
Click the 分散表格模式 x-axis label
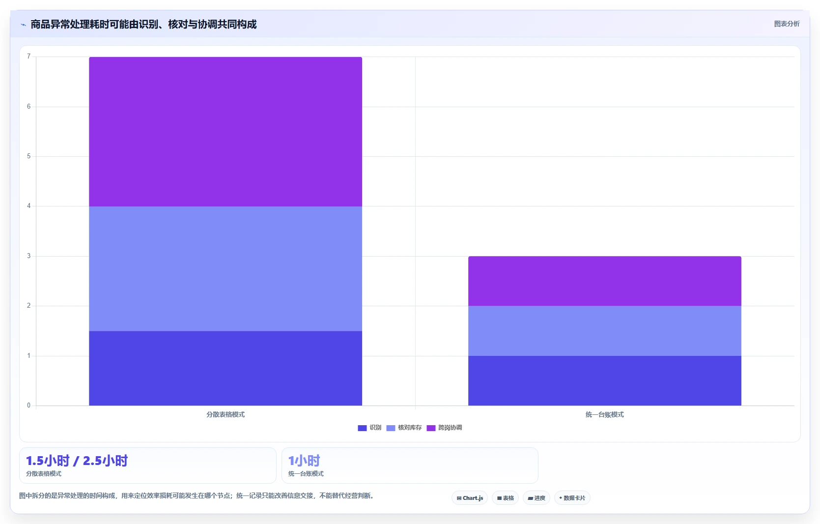click(226, 414)
